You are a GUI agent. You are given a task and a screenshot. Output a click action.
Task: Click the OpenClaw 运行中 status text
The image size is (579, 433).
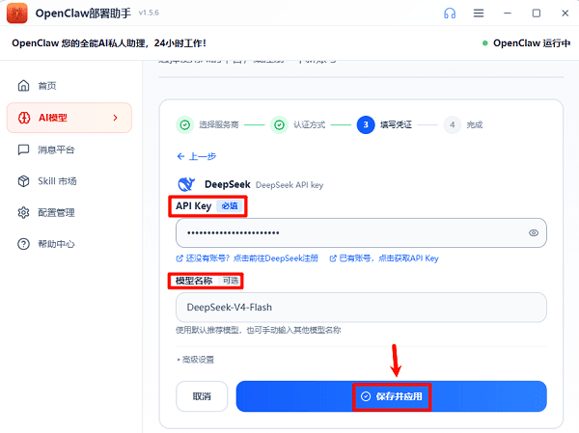(532, 43)
